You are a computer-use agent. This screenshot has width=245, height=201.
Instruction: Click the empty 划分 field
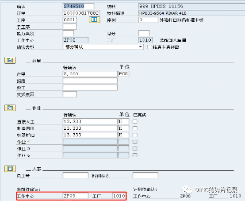click(x=144, y=33)
